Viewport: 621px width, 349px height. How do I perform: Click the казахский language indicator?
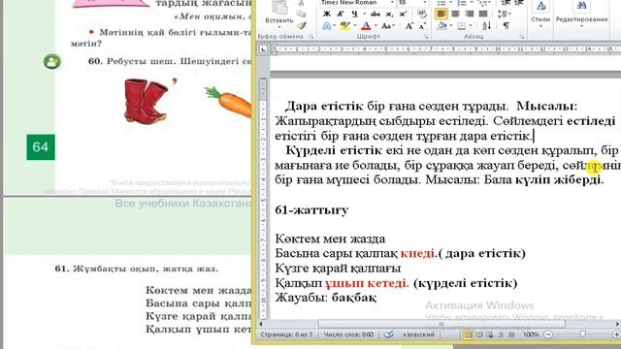[x=418, y=334]
